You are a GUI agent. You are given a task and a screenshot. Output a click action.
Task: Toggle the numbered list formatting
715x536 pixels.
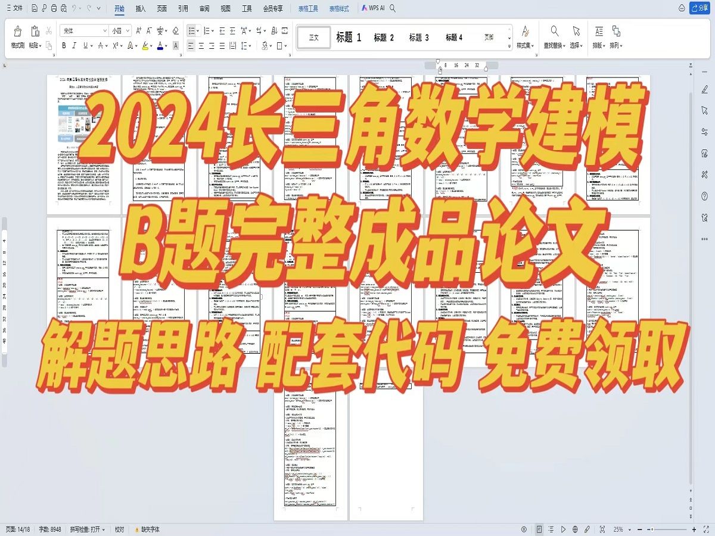coord(206,30)
